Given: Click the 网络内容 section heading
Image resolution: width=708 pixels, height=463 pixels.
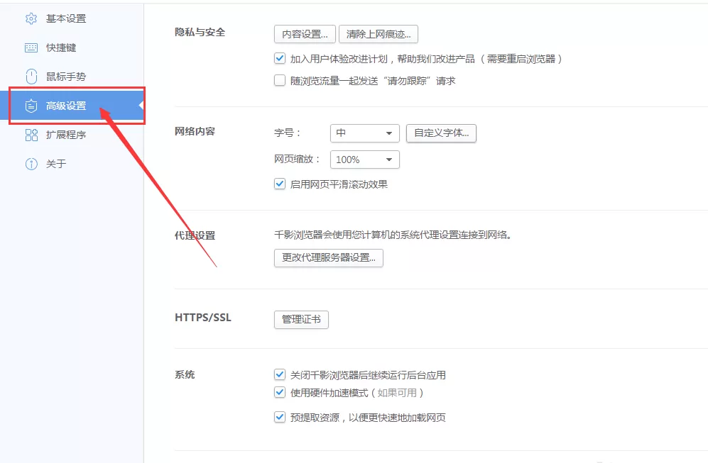Looking at the screenshot, I should tap(195, 131).
